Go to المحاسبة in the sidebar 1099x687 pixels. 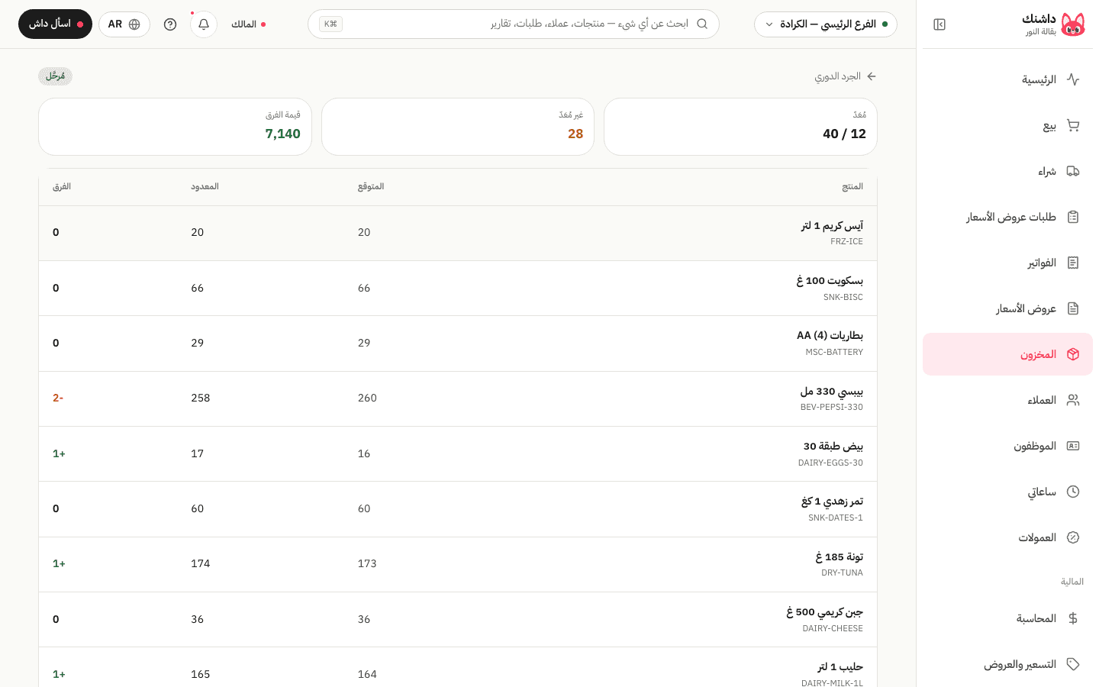coord(1007,618)
